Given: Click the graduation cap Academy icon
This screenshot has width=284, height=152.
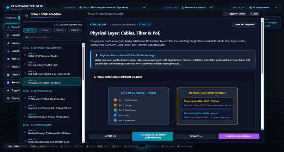Looking at the screenshot, I should tap(26, 16).
